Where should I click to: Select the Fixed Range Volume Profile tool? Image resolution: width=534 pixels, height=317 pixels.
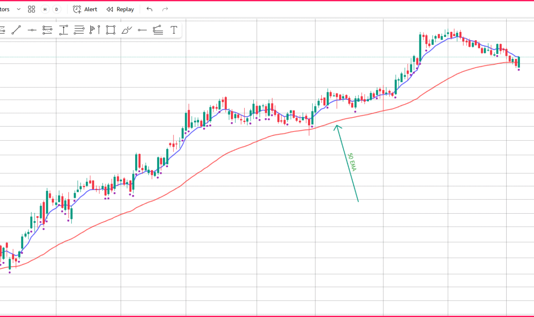point(95,30)
